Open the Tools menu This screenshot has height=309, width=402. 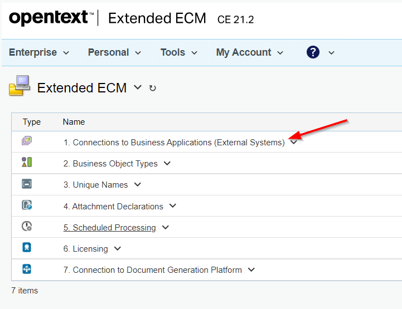(178, 52)
